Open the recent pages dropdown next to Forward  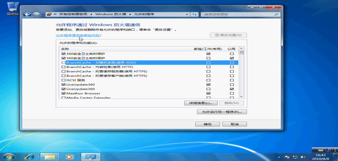tap(43, 14)
